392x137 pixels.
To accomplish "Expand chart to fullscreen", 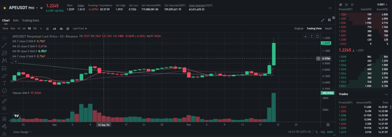I will pyautogui.click(x=322, y=20).
